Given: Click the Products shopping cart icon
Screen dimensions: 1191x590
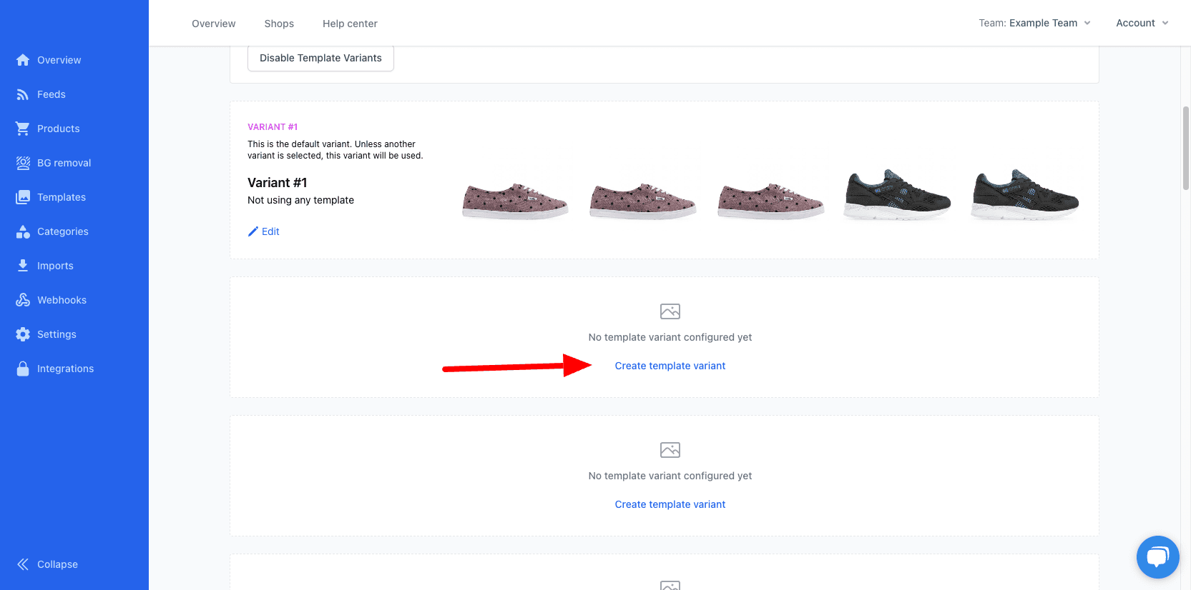Looking at the screenshot, I should (x=23, y=129).
